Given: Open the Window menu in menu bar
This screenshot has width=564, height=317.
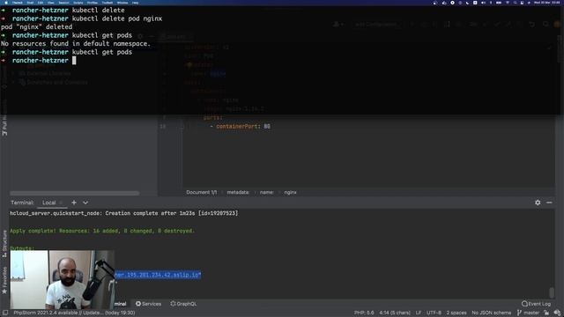Looking at the screenshot, I should (x=122, y=3).
